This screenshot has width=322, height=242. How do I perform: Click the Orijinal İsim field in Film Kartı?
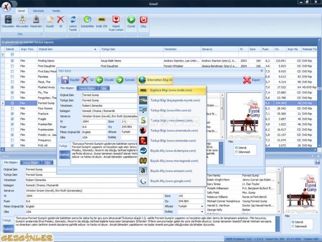110,95
